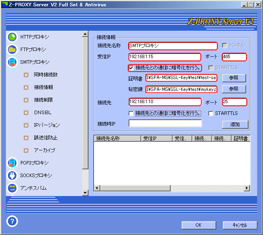Click the 秘密鍵 path field

pyautogui.click(x=181, y=89)
